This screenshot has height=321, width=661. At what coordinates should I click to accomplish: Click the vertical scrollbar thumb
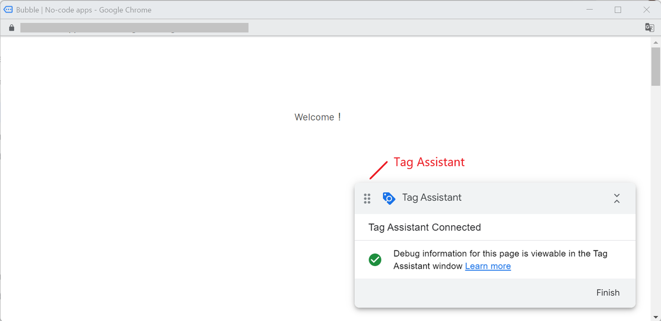coord(655,67)
